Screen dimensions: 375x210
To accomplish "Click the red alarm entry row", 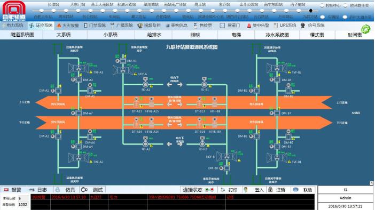I will pyautogui.click(x=173, y=197).
